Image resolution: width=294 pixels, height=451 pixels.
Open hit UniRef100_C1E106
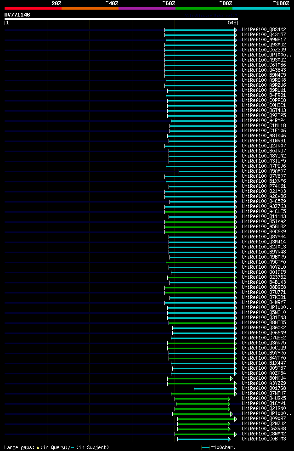pos(264,130)
